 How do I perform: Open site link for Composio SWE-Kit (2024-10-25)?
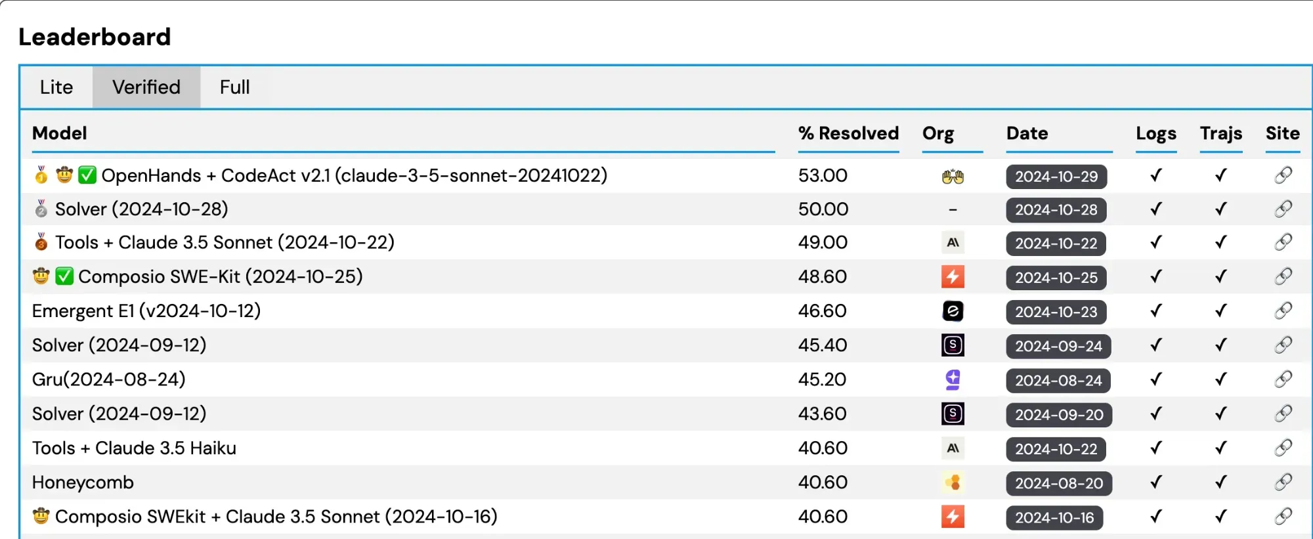1283,276
